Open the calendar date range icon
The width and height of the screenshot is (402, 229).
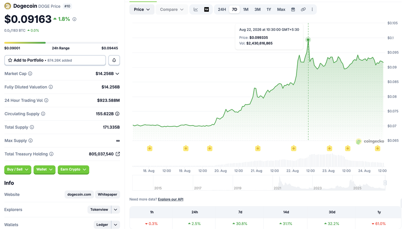pos(293,9)
